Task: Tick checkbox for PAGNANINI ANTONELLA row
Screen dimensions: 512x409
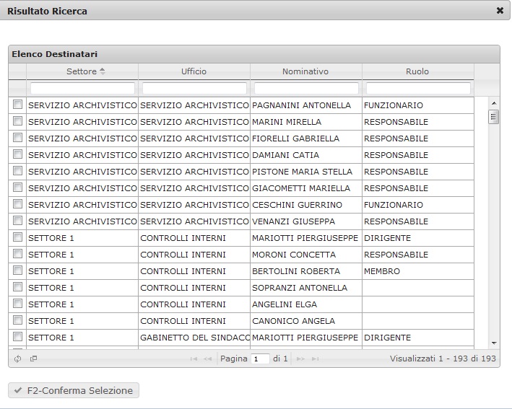Action: [17, 105]
